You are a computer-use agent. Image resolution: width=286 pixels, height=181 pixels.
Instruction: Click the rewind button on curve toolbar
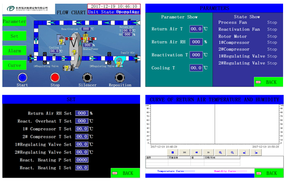coord(197,152)
